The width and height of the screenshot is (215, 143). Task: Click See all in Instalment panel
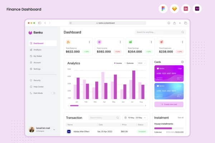tap(181, 118)
